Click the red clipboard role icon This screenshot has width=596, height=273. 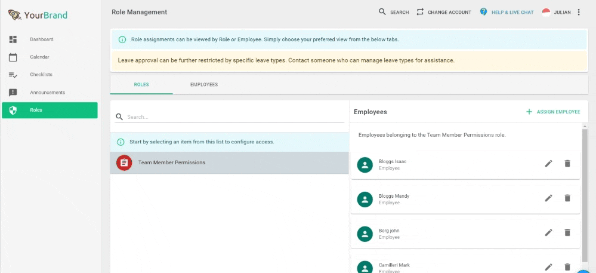(124, 162)
